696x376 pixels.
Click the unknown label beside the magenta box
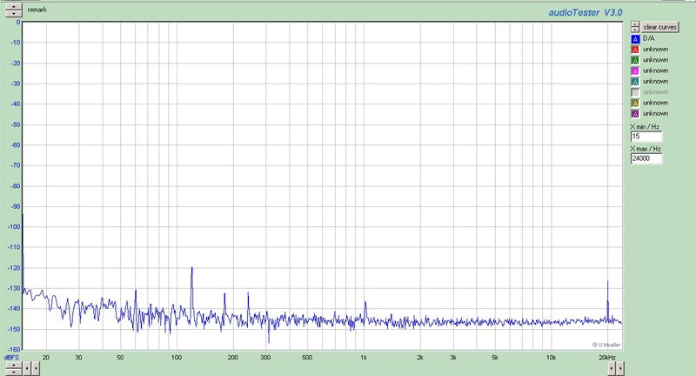656,70
